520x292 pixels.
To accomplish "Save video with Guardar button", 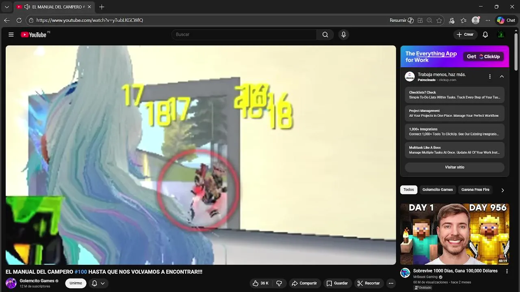I will coord(337,283).
